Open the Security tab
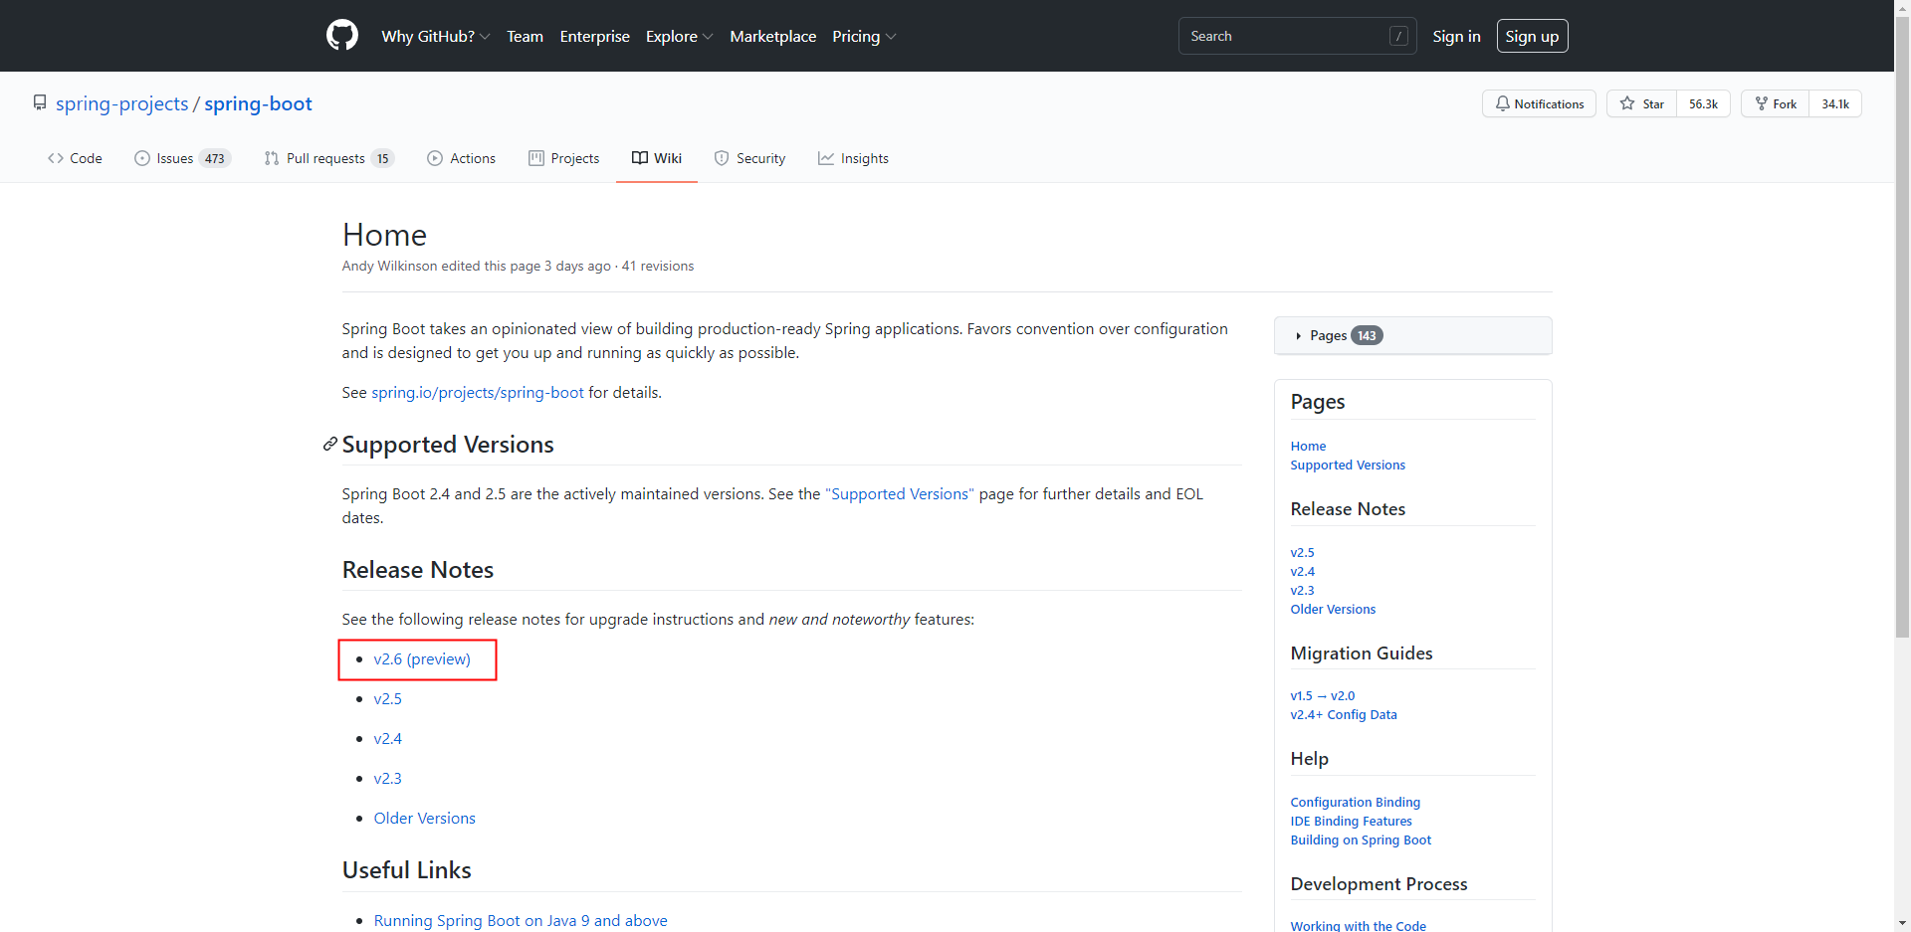Viewport: 1911px width, 932px height. [x=749, y=158]
